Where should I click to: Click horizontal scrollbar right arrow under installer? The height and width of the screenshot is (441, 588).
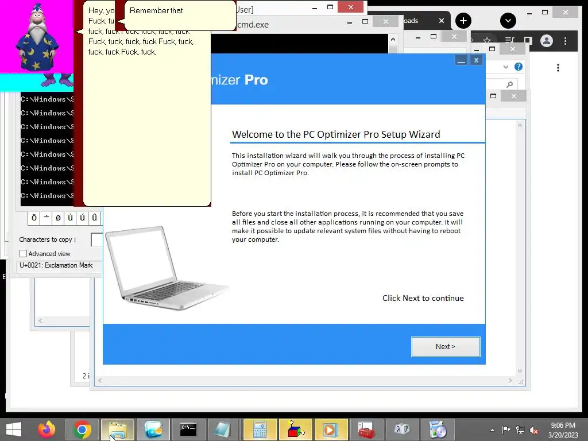[510, 380]
